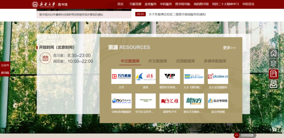
Task: Click the red document icon in right sidebar
Action: tap(273, 74)
